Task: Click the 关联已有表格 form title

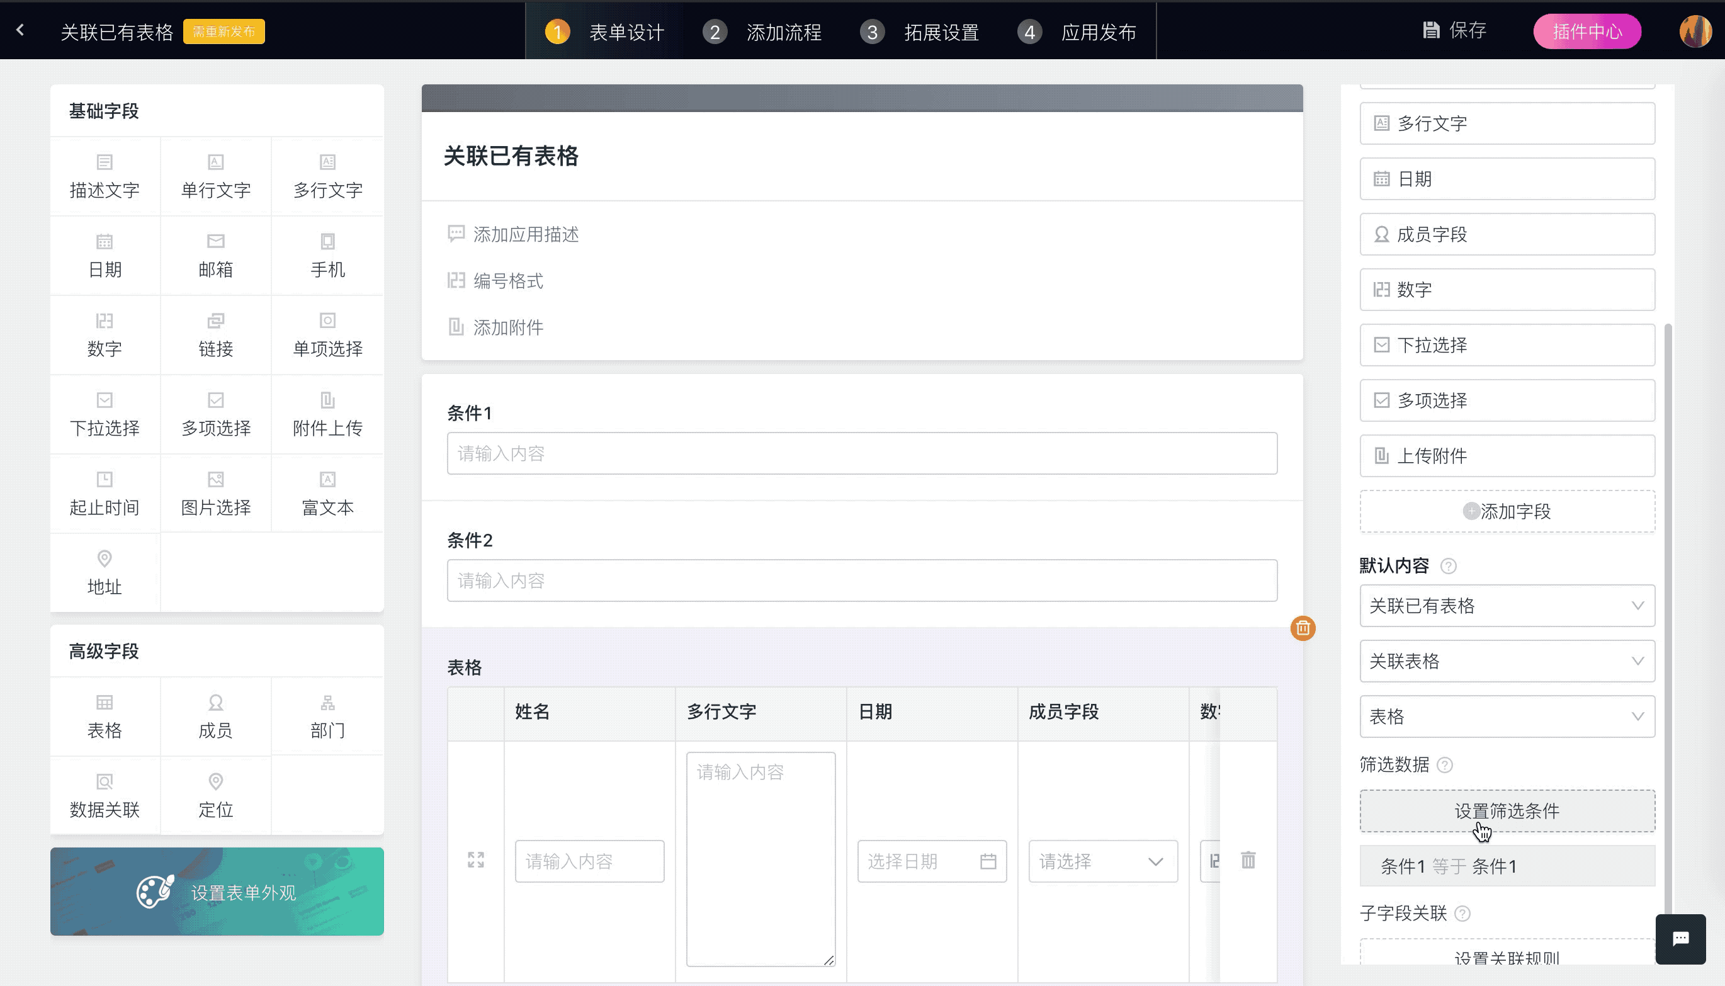Action: (511, 156)
